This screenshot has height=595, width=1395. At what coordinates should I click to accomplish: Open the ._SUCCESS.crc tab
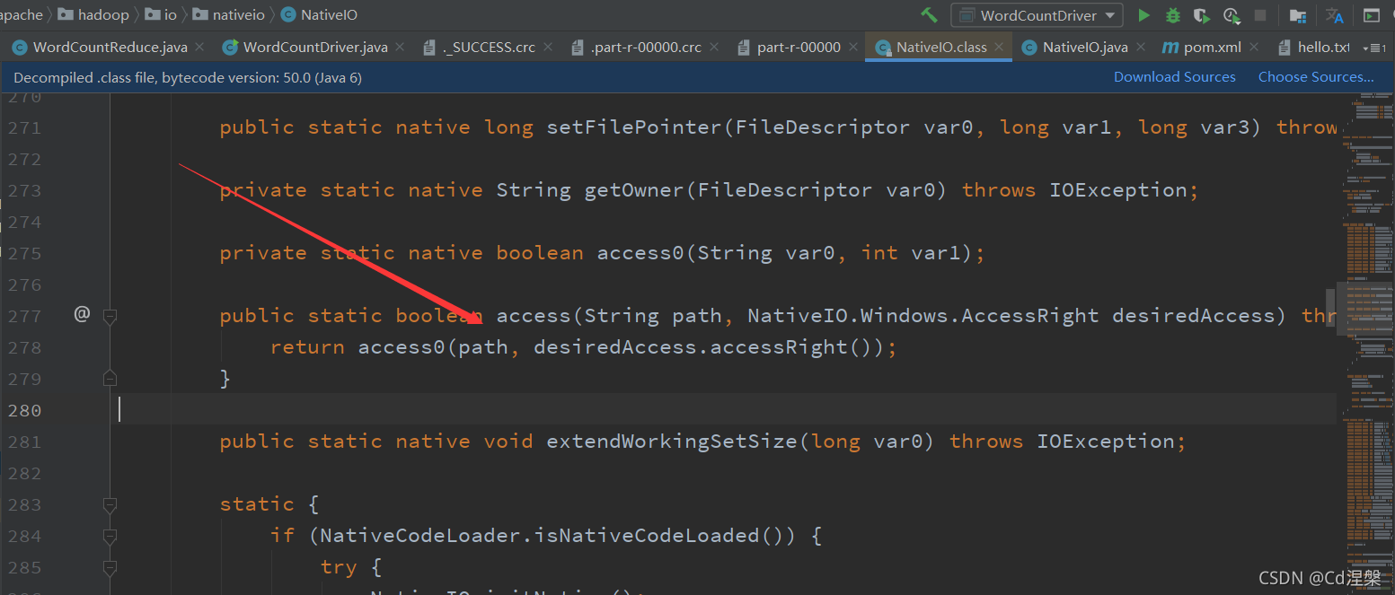[489, 47]
